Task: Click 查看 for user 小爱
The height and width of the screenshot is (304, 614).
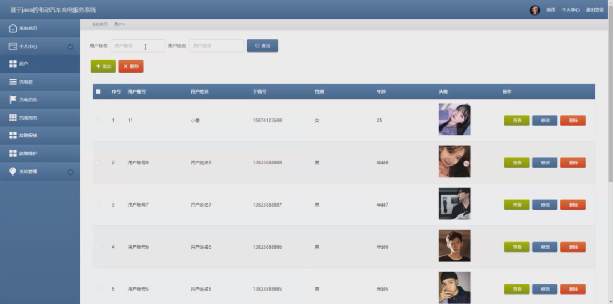Action: tap(516, 121)
